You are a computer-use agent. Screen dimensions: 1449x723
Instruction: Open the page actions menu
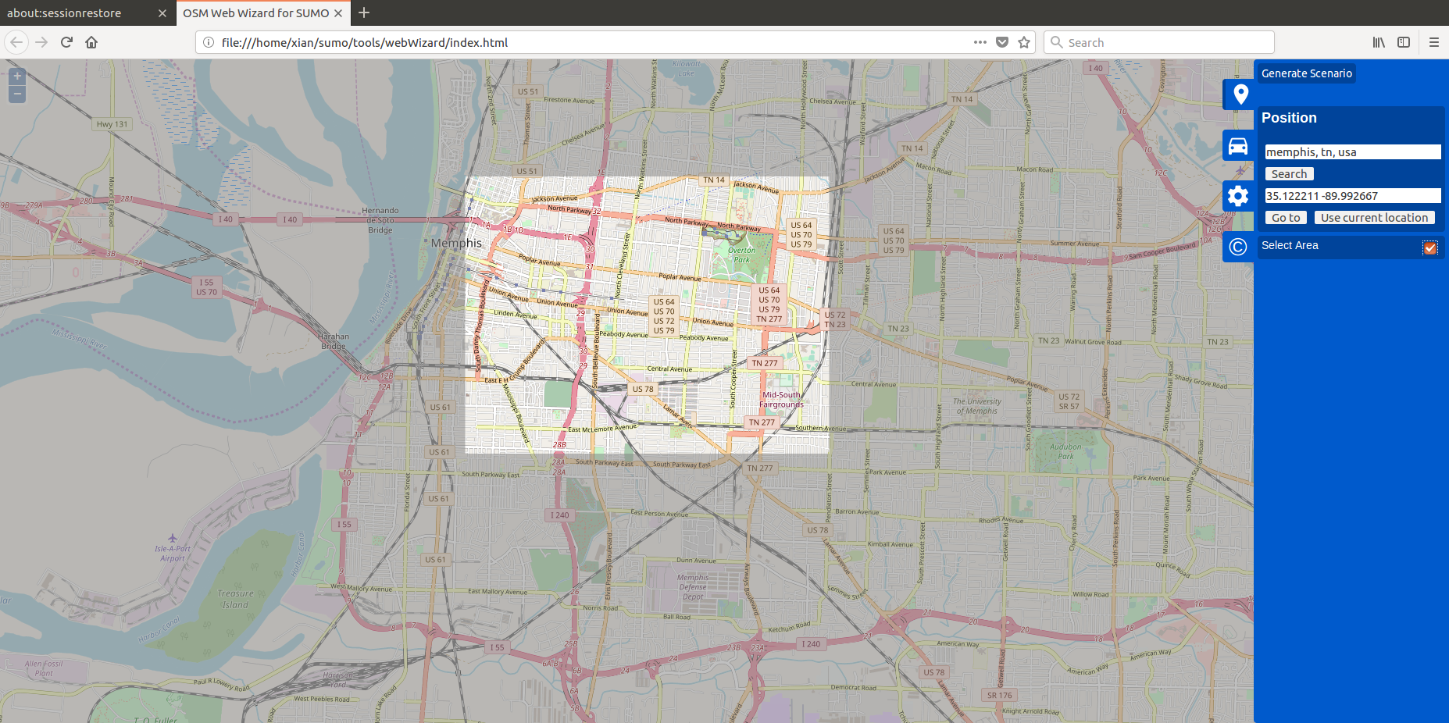(x=980, y=42)
